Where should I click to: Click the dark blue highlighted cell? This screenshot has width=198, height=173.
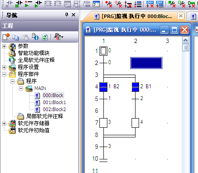[146, 63]
